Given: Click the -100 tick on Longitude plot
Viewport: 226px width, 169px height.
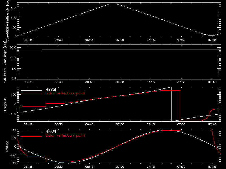Looking at the screenshot, I should [12, 114].
